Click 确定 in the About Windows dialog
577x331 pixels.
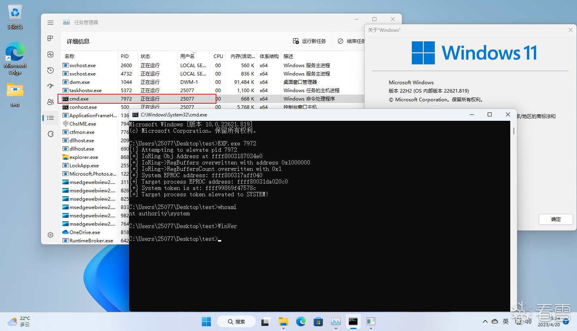pyautogui.click(x=556, y=219)
